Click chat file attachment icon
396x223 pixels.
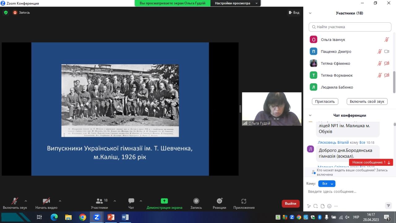(322, 206)
